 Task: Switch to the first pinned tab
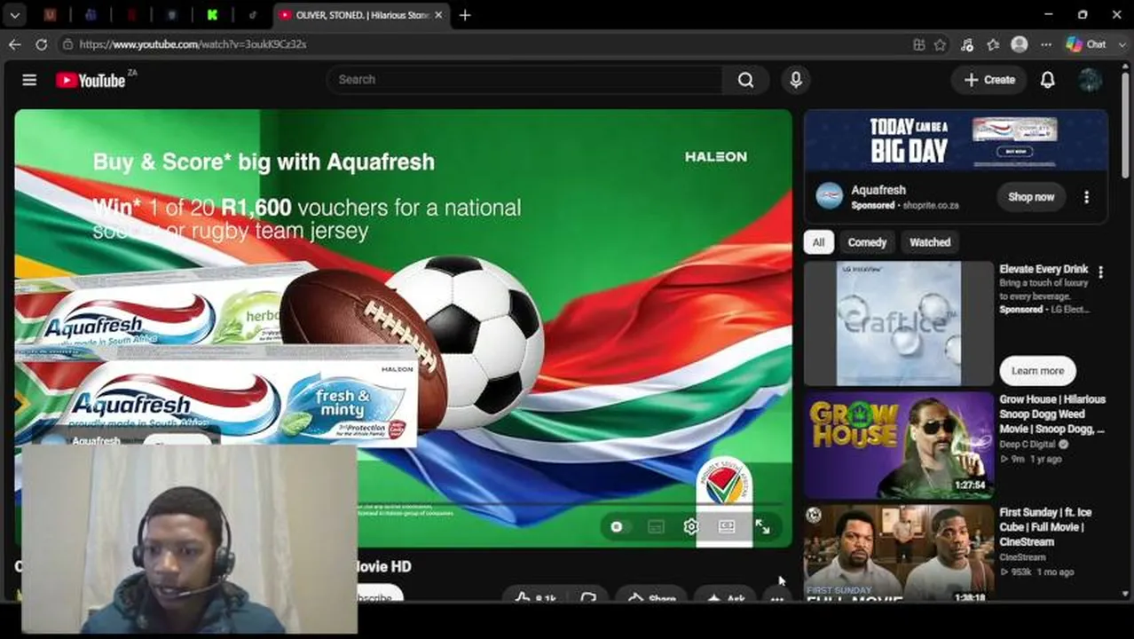(50, 15)
